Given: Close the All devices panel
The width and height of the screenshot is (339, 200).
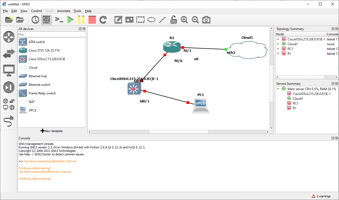Looking at the screenshot, I should click(84, 29).
